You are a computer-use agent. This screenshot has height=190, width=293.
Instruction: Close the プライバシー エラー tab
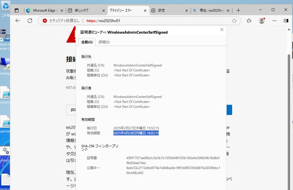[x=145, y=11]
